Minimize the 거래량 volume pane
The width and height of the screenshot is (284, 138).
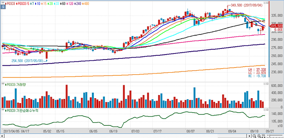(x=265, y=84)
